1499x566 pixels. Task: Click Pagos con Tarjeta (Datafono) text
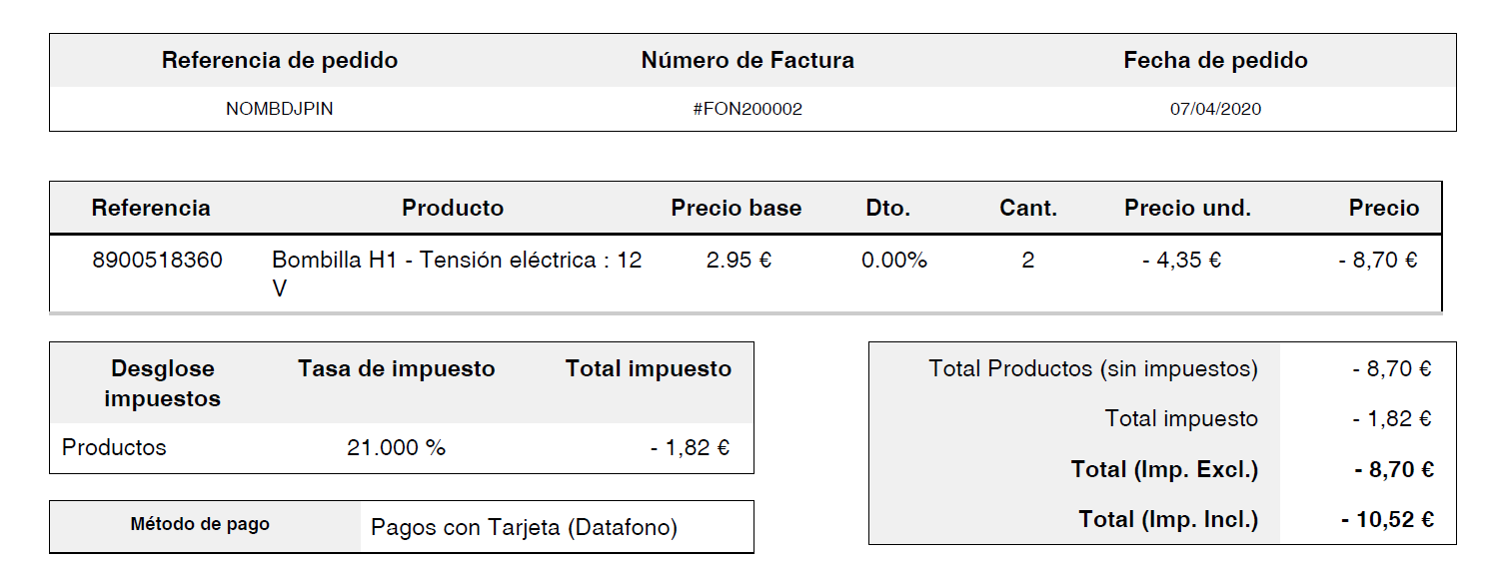pos(524,527)
